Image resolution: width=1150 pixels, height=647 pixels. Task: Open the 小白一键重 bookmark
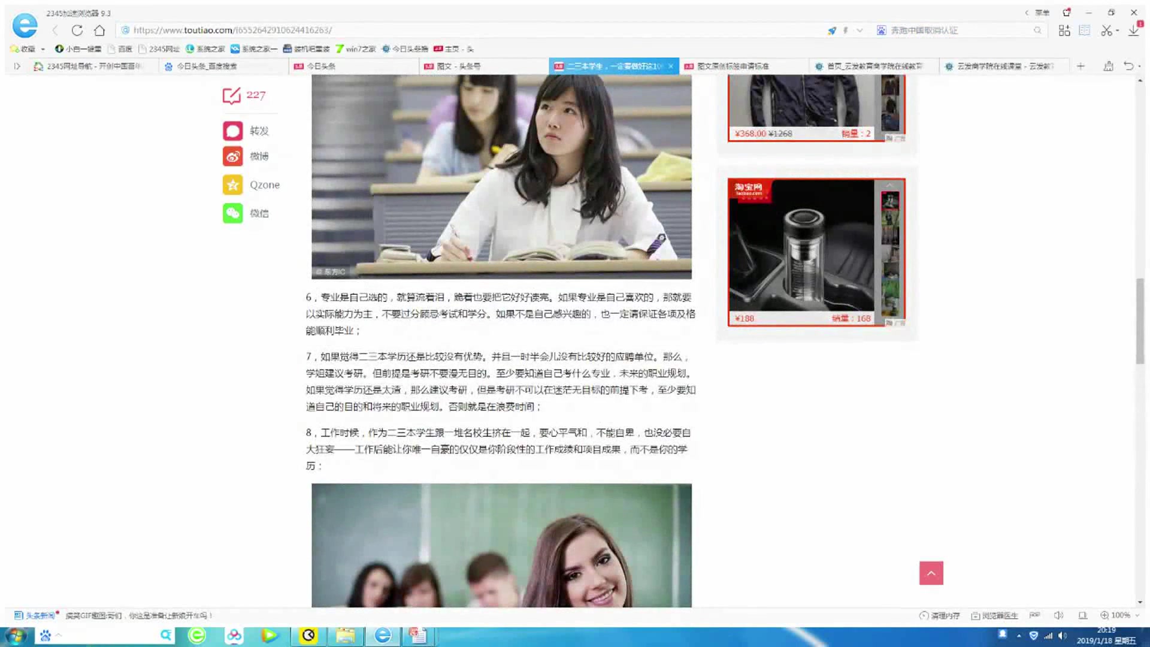78,49
